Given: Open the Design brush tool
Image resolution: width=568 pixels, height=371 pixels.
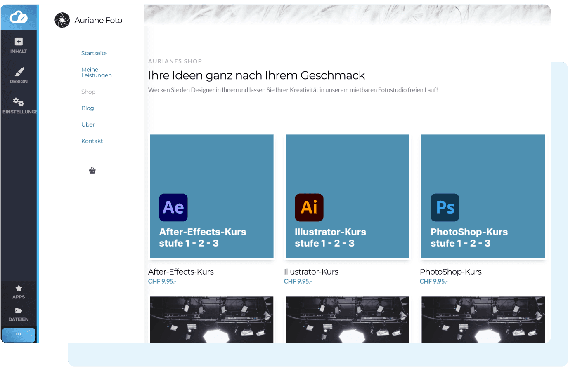Looking at the screenshot, I should 19,72.
